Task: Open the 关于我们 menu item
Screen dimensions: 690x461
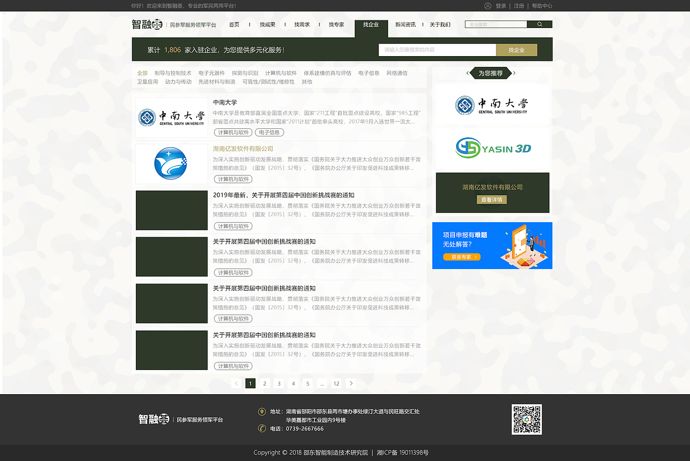Action: [x=440, y=25]
